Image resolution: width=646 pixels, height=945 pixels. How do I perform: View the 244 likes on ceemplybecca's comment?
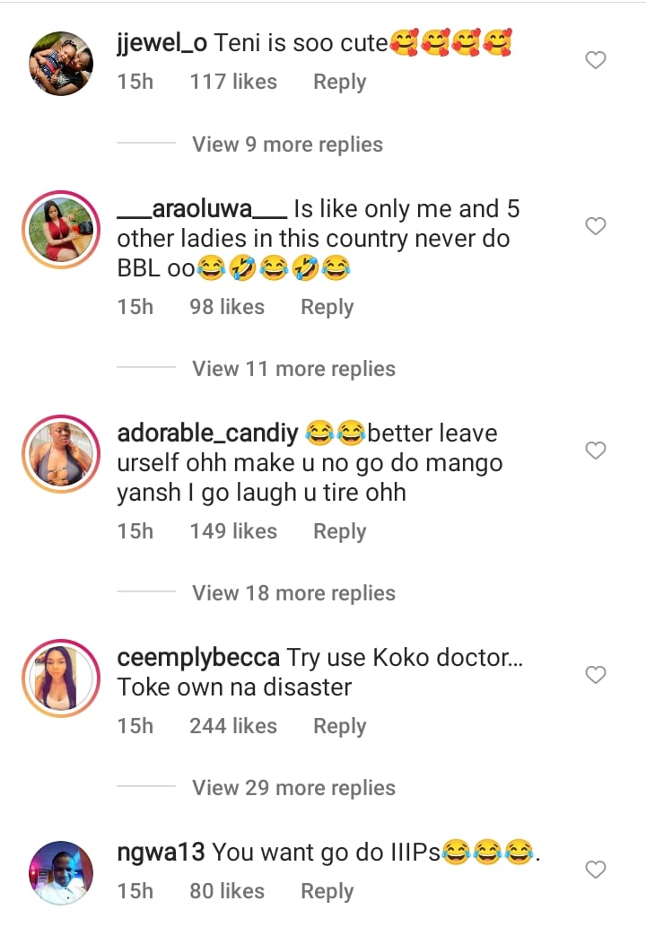(233, 726)
